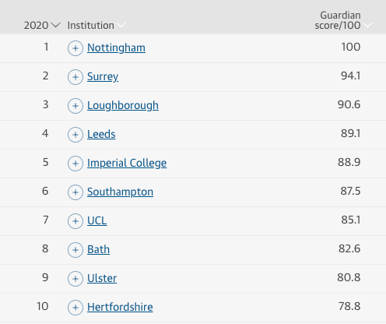Expand Leeds row plus icon
The image size is (386, 324).
coord(75,135)
